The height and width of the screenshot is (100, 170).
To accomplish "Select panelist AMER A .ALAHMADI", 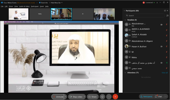I will pyautogui.click(x=146, y=30).
